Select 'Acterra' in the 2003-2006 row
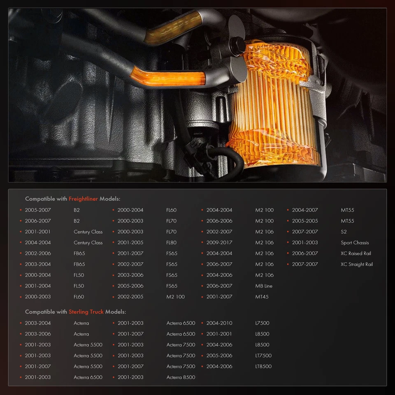This screenshot has height=395, width=395. click(81, 334)
